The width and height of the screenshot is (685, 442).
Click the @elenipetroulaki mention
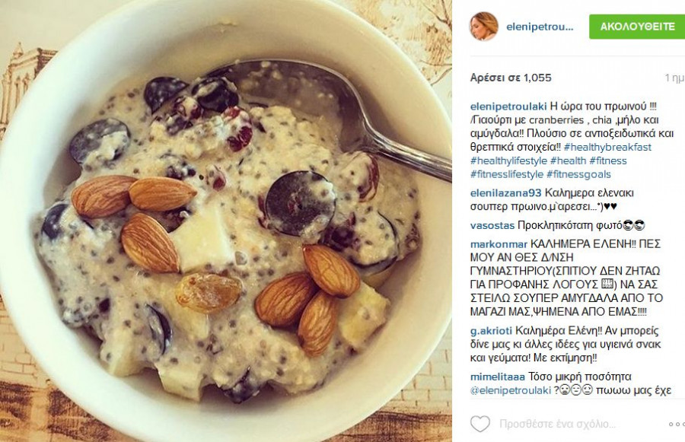[511, 390]
